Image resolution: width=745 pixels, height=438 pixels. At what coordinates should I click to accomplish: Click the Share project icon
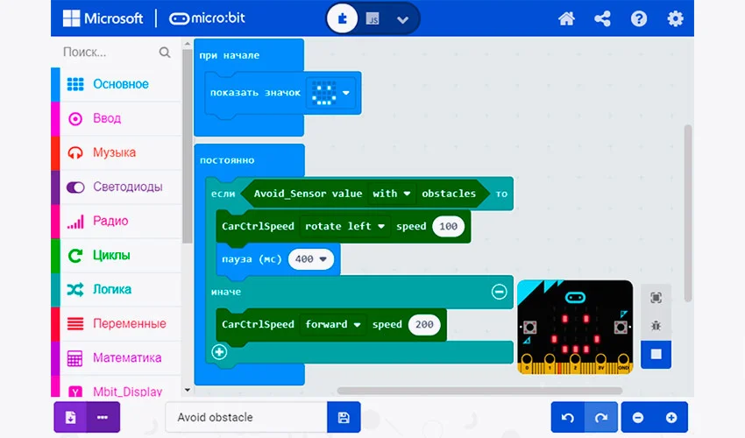tap(602, 18)
